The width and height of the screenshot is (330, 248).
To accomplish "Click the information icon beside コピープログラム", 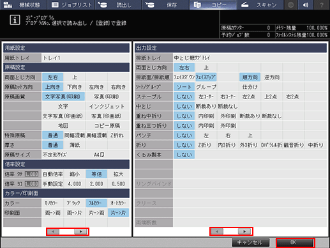I will (15, 20).
